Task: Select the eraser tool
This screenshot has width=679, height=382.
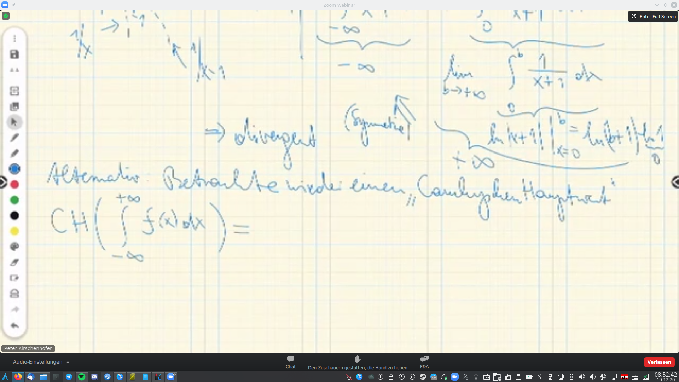Action: pos(14,262)
